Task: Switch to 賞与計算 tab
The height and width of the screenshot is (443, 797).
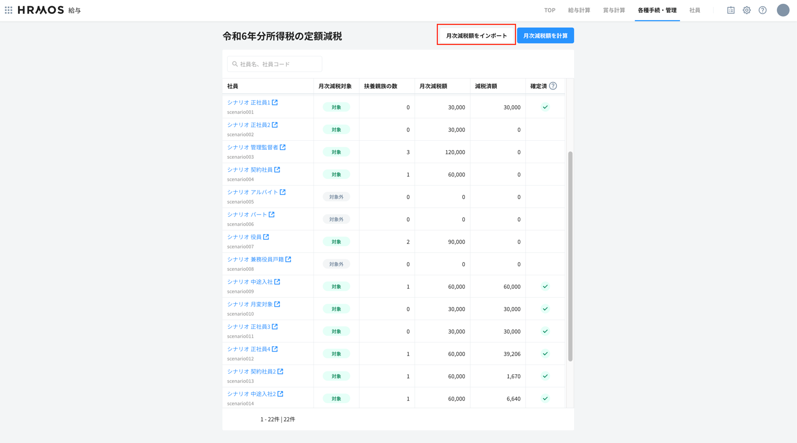Action: point(614,10)
